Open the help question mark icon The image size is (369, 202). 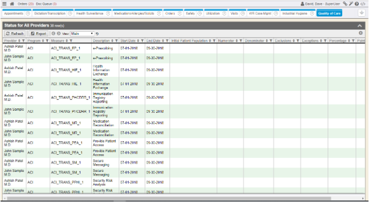(357, 4)
